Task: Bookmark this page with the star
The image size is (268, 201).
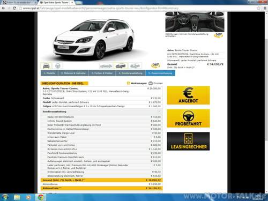Action: (x=258, y=8)
